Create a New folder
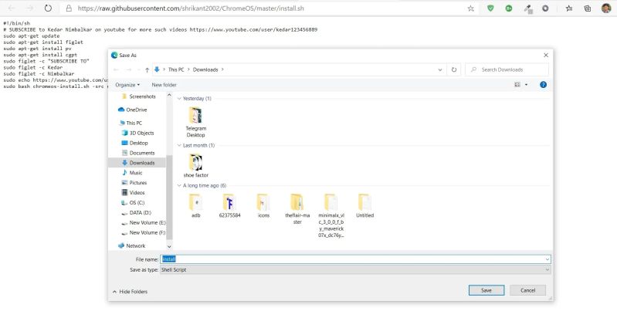This screenshot has height=311, width=617. (x=164, y=85)
